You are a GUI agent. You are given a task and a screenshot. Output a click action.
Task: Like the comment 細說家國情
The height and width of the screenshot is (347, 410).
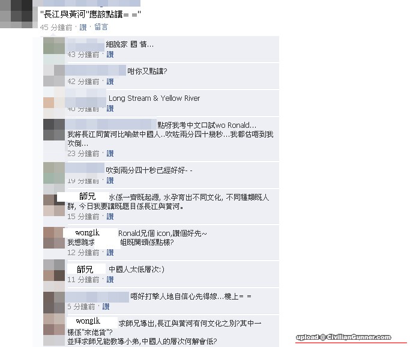click(110, 55)
